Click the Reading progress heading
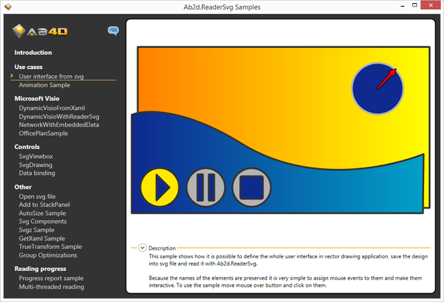 (40, 269)
